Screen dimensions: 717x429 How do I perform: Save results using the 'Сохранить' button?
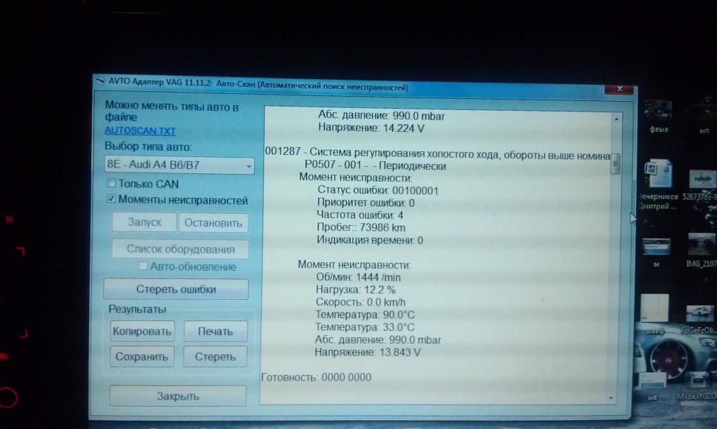pyautogui.click(x=142, y=356)
